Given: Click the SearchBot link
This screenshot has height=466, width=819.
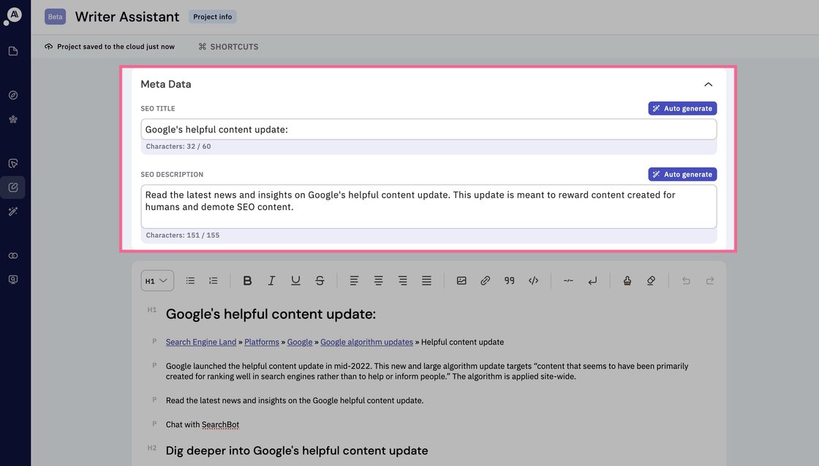Looking at the screenshot, I should tap(220, 424).
